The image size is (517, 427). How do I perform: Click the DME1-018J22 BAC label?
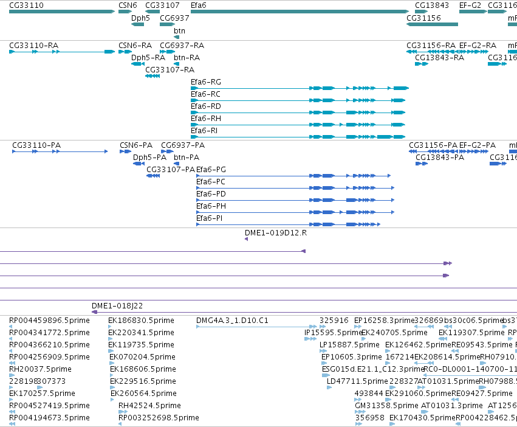[x=117, y=306]
